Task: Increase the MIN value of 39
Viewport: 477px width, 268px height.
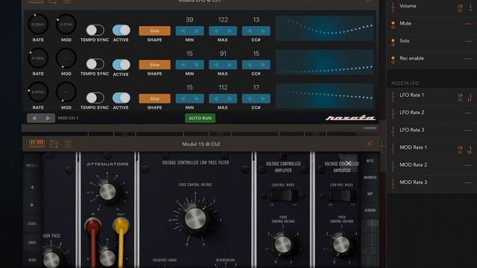Action: pos(197,31)
